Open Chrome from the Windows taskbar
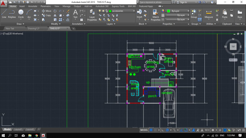Viewport: 246px width, 138px height. point(37,135)
